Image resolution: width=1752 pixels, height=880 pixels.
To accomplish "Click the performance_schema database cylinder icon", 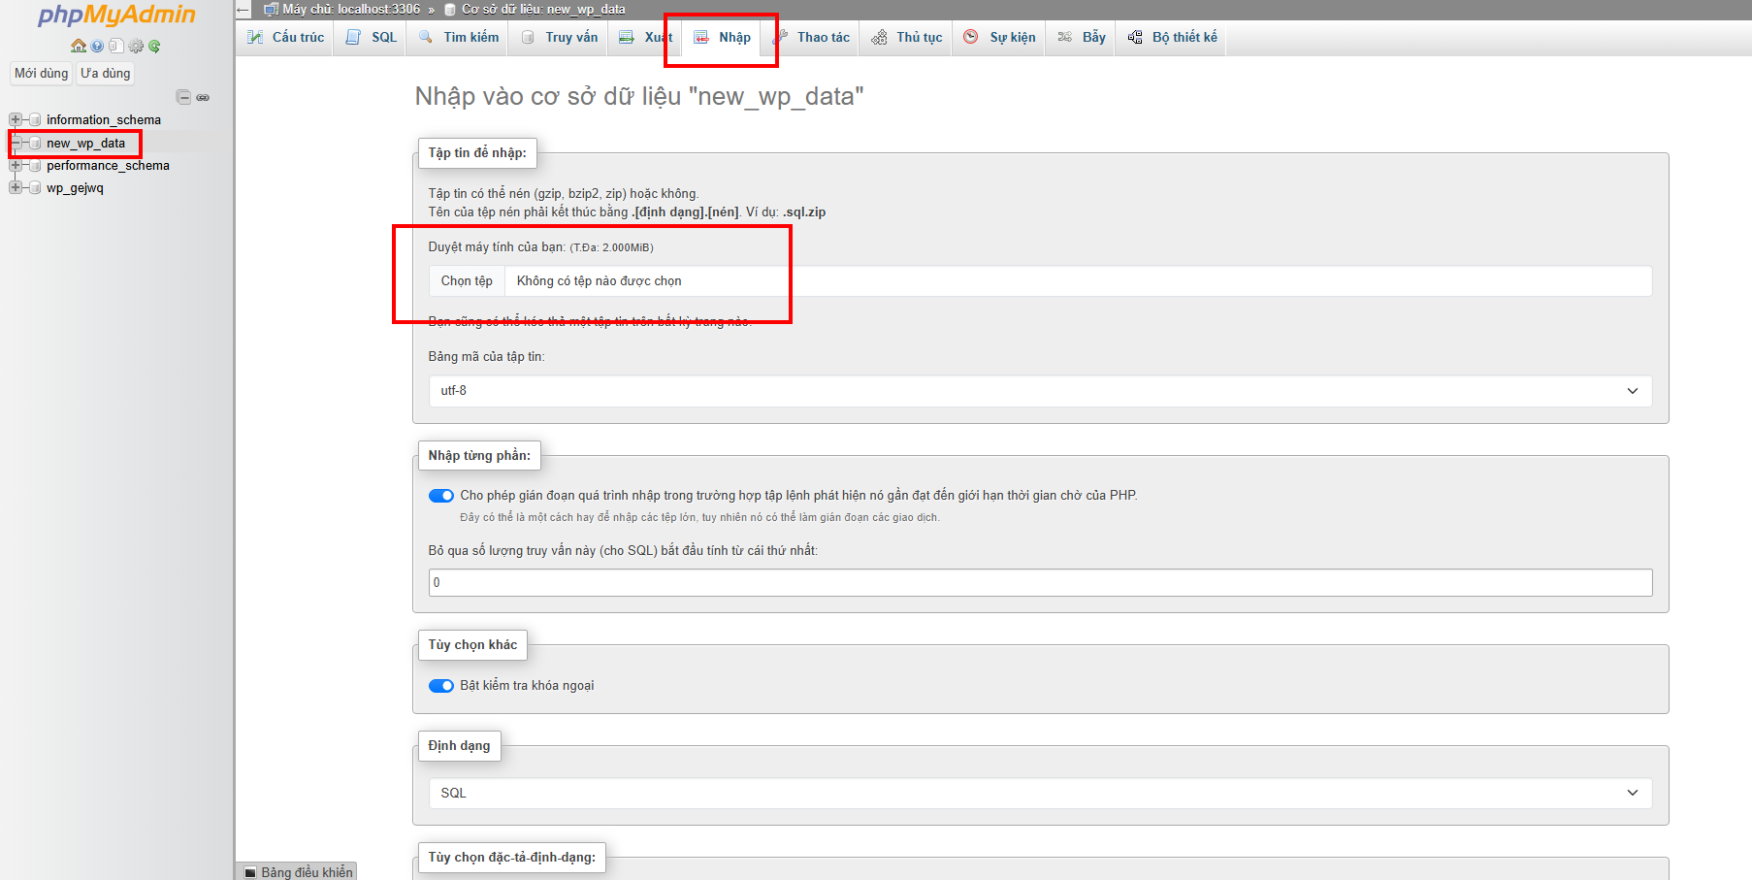I will coord(35,165).
